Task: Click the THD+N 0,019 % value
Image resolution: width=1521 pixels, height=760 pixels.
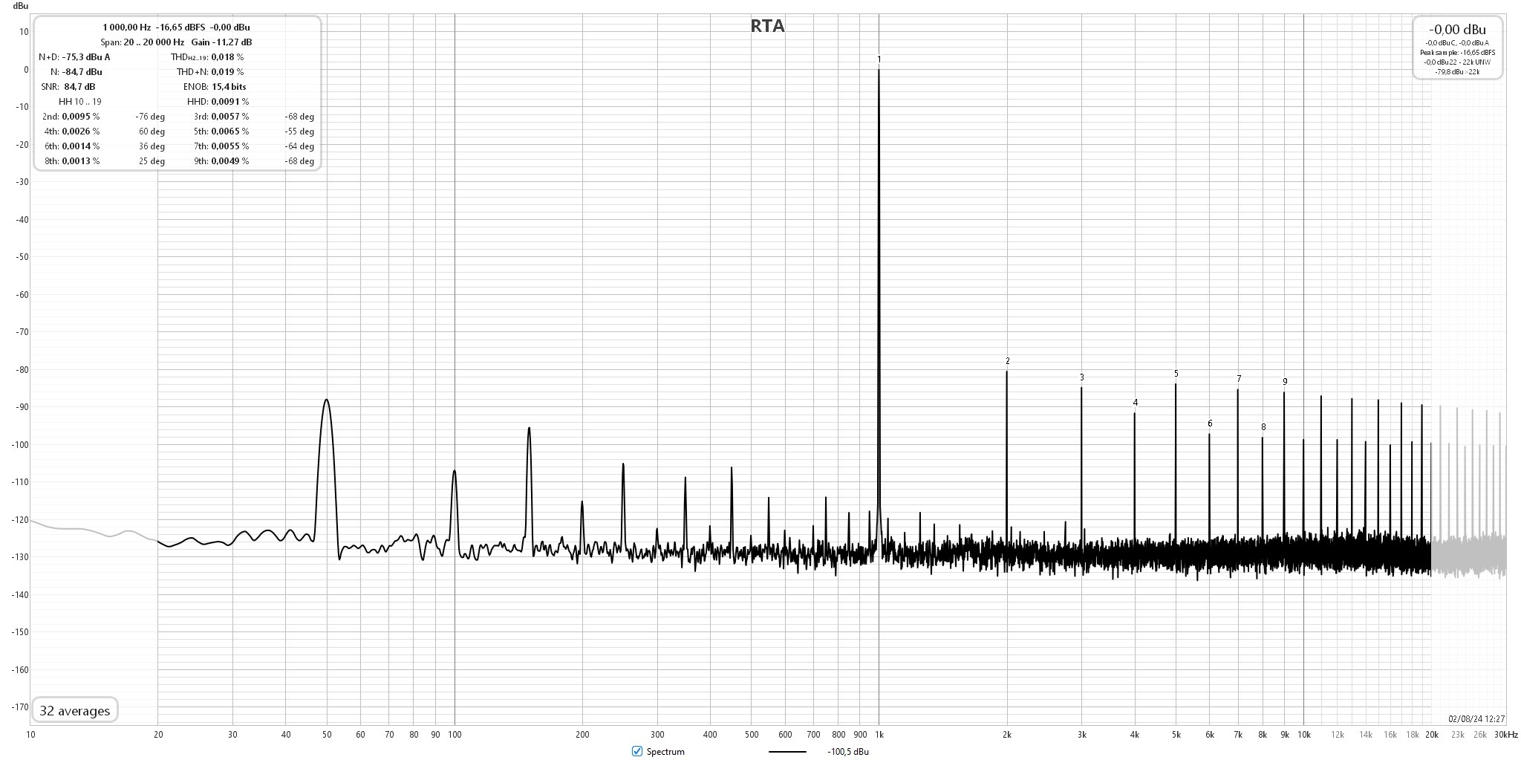Action: click(x=227, y=72)
